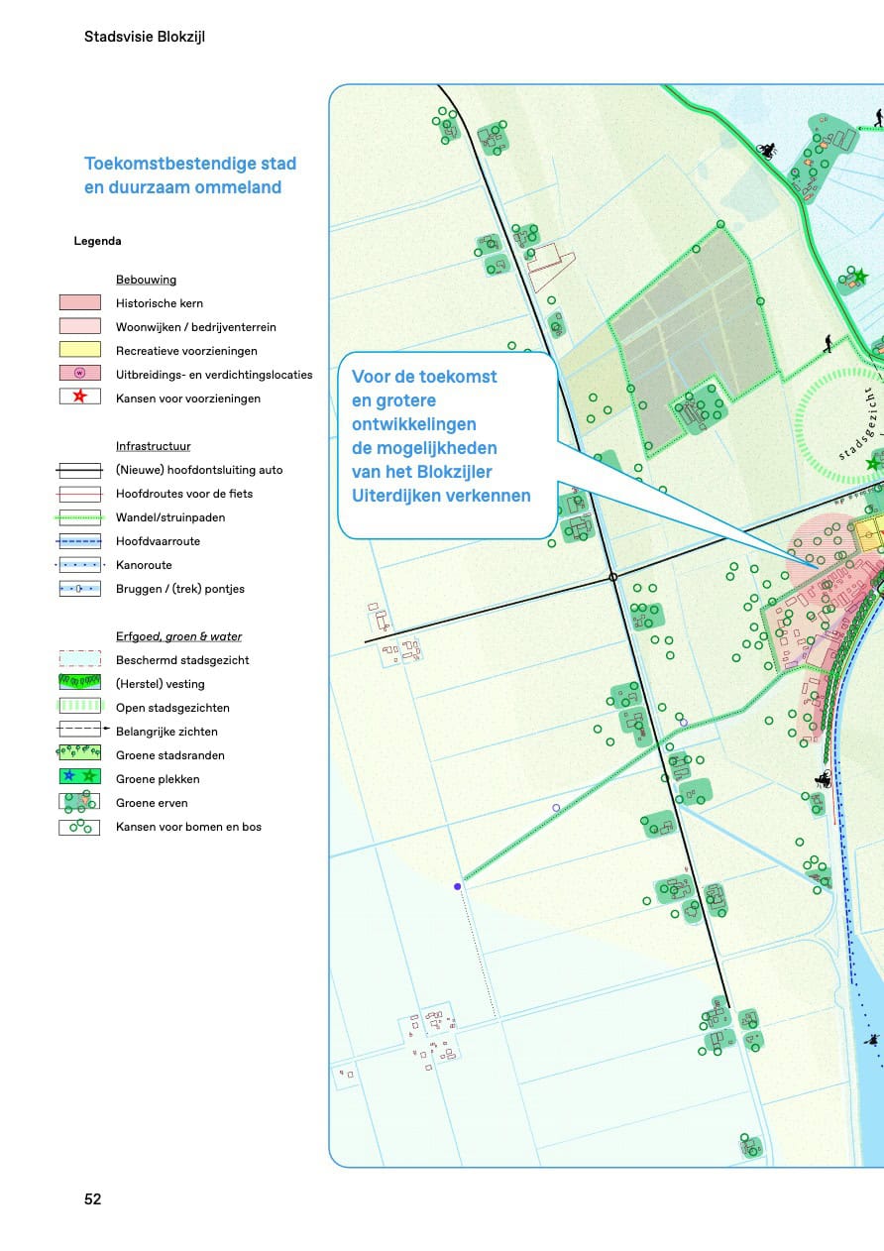
Task: Click the 'Wandel/struinpaden' legend label
Action: click(171, 517)
